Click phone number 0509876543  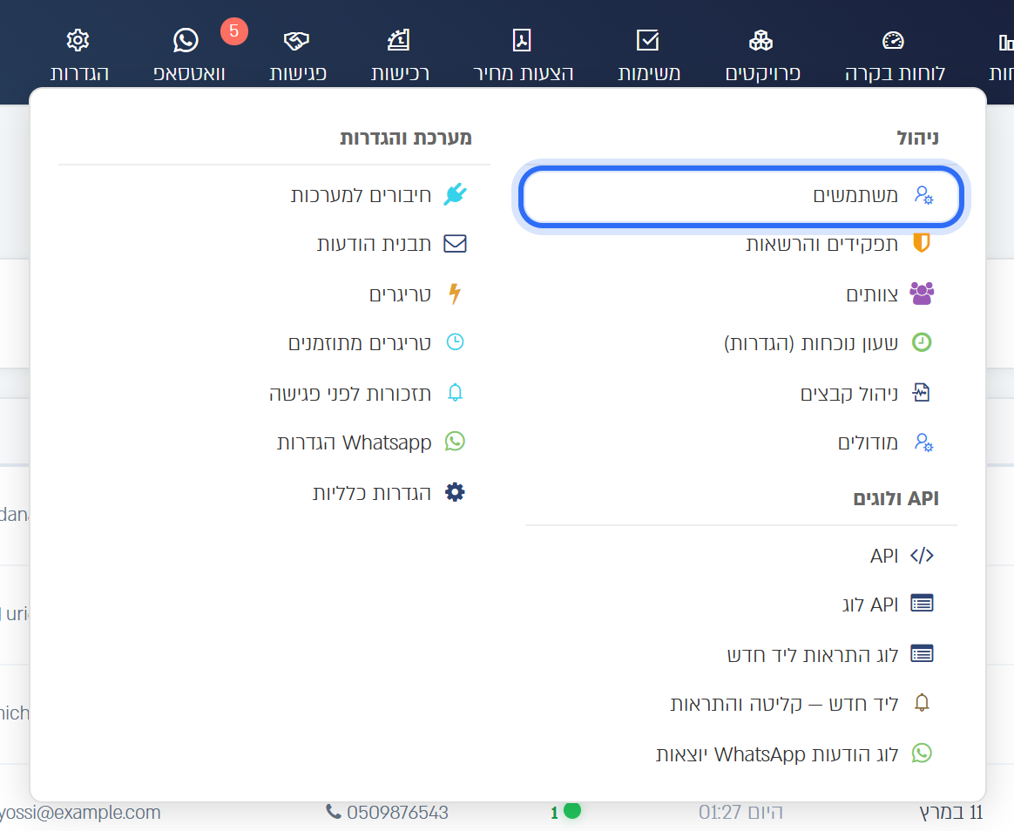397,812
